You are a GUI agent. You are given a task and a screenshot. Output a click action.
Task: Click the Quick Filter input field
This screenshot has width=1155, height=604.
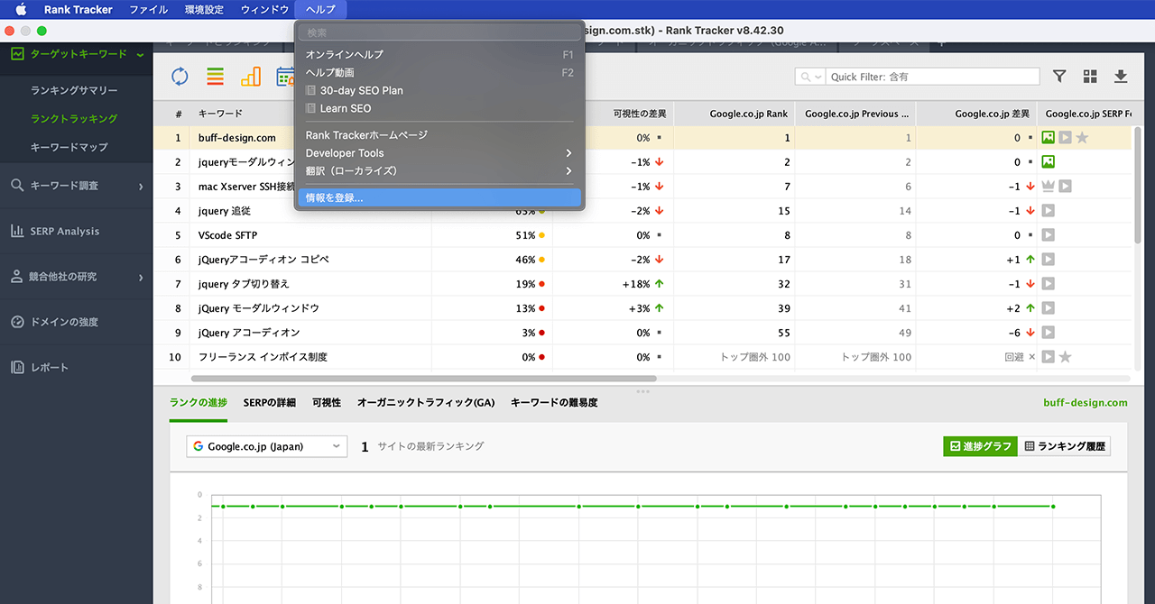point(933,77)
